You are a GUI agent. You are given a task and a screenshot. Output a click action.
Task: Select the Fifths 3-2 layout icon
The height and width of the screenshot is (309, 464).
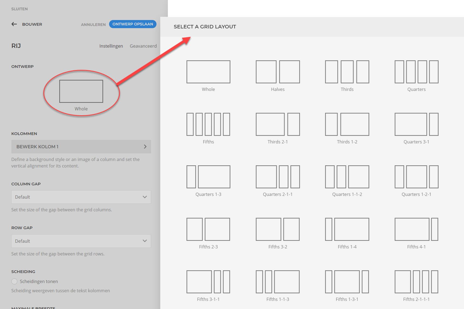click(x=278, y=229)
